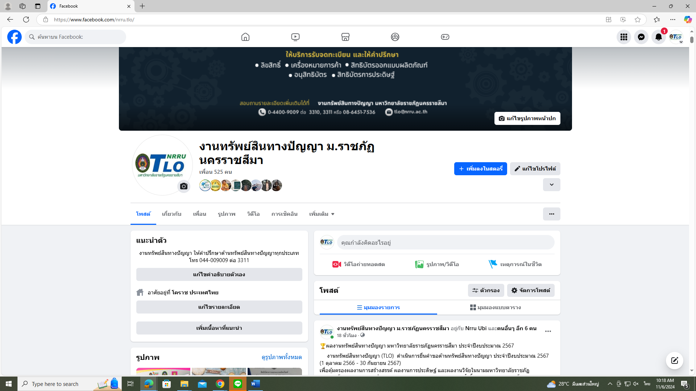Image resolution: width=696 pixels, height=391 pixels.
Task: Open Messenger chat icon
Action: 641,37
